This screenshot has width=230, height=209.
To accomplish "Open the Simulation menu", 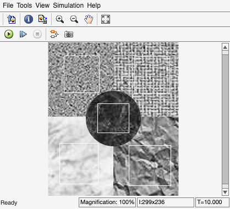I will pos(68,5).
